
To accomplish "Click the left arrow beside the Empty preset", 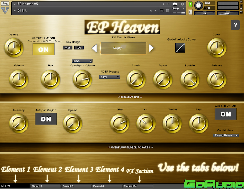I will 95,48.
